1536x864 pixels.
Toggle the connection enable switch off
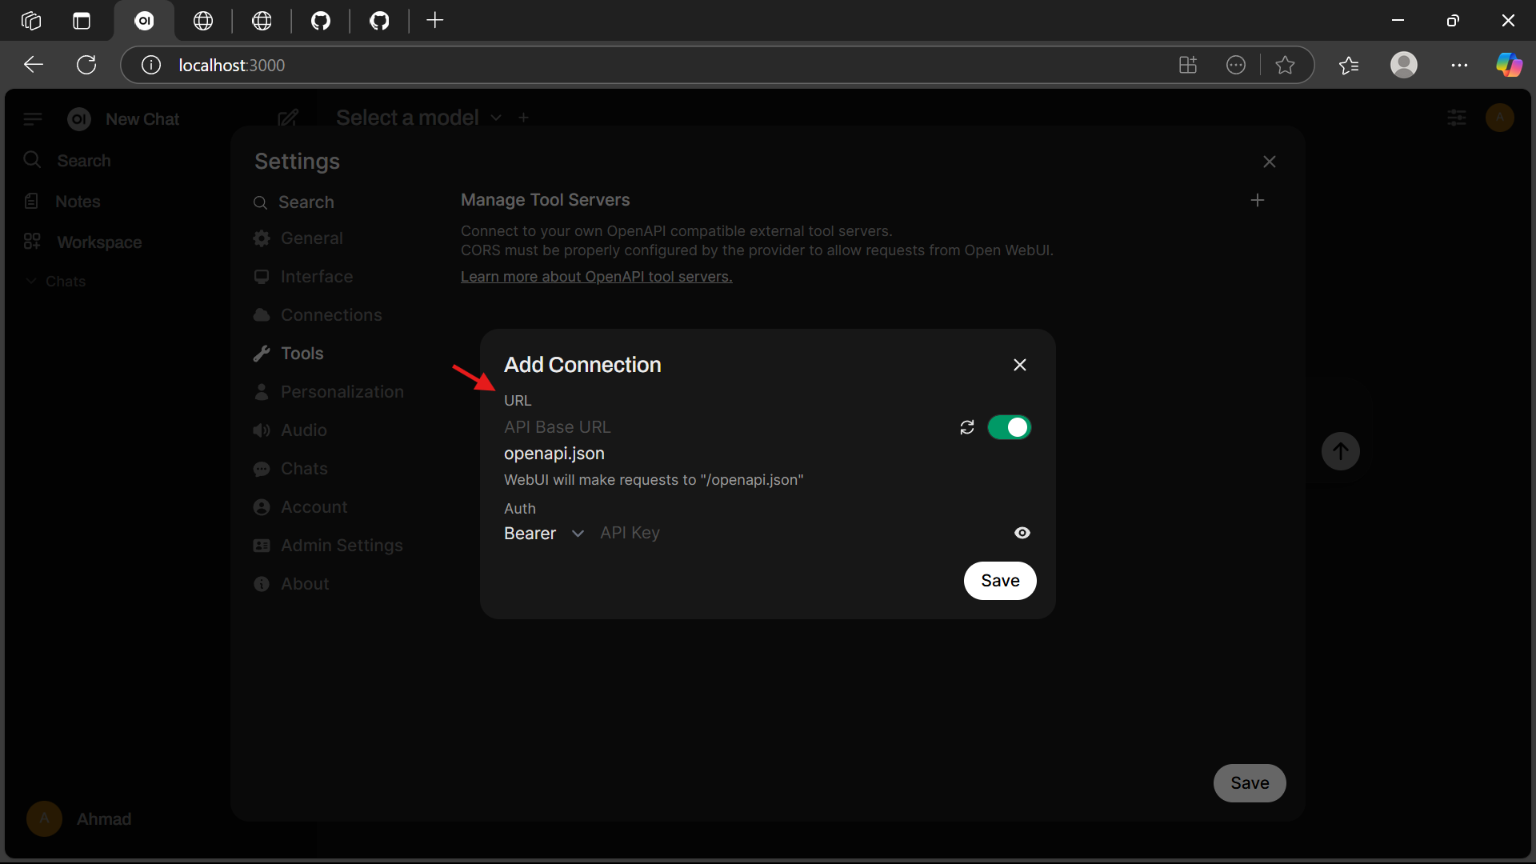[1009, 427]
